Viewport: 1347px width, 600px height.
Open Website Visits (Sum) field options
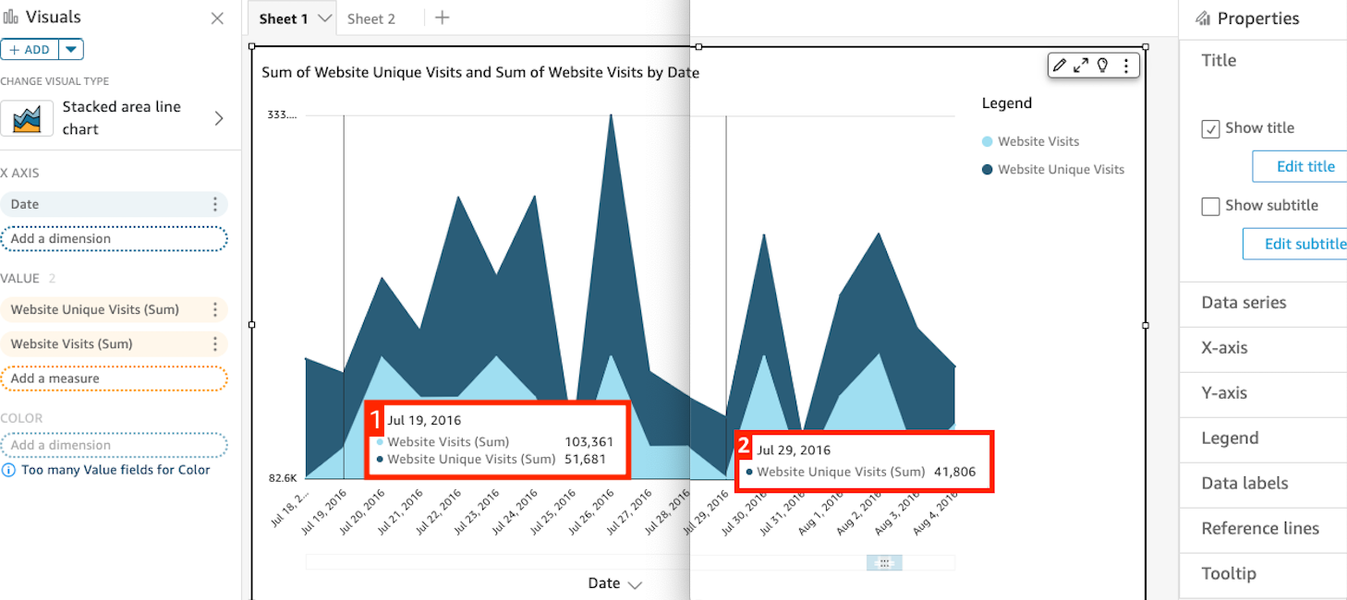pos(215,344)
